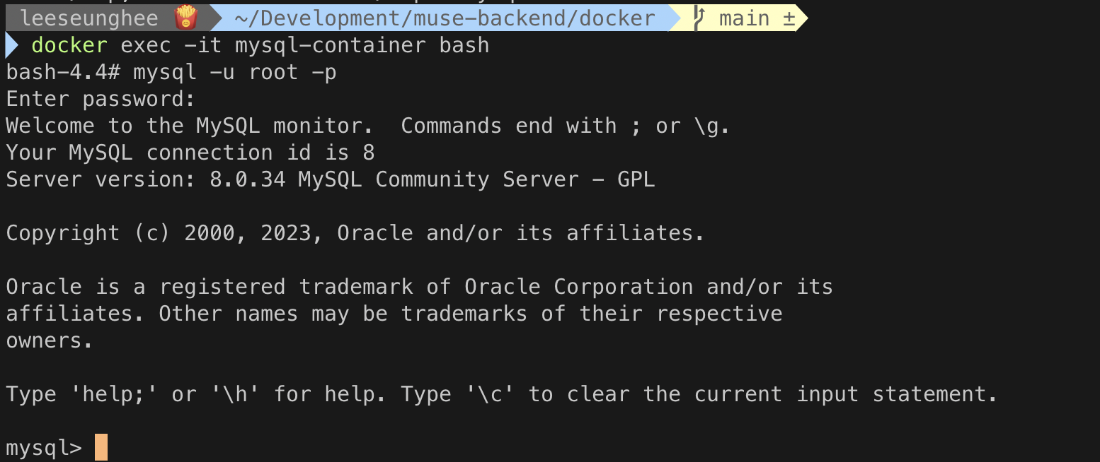
Task: Click the '\c' clear statement hint
Action: pos(490,394)
